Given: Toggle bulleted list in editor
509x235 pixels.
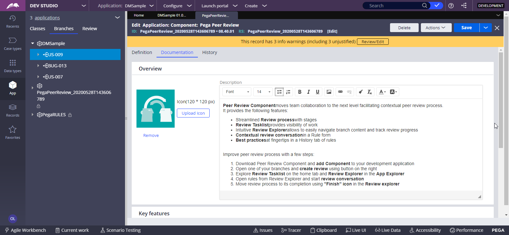Looking at the screenshot, I should click(x=279, y=92).
